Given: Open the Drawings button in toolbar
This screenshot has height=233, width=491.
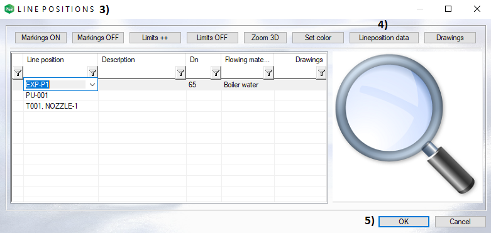Looking at the screenshot, I should (x=450, y=38).
